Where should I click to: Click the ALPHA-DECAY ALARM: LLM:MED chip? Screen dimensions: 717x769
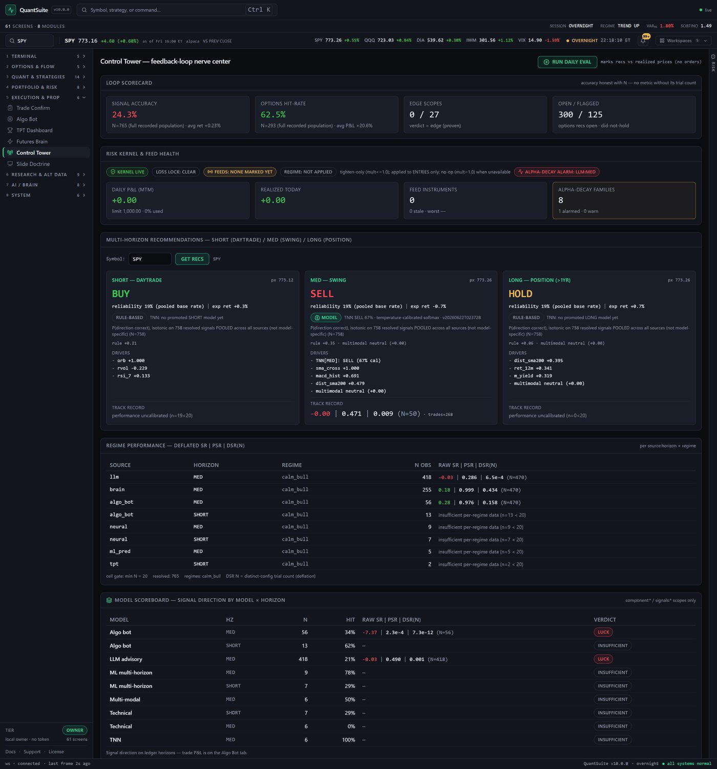tap(557, 172)
